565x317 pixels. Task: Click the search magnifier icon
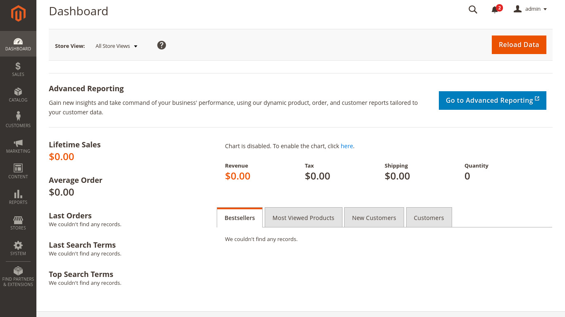click(473, 9)
